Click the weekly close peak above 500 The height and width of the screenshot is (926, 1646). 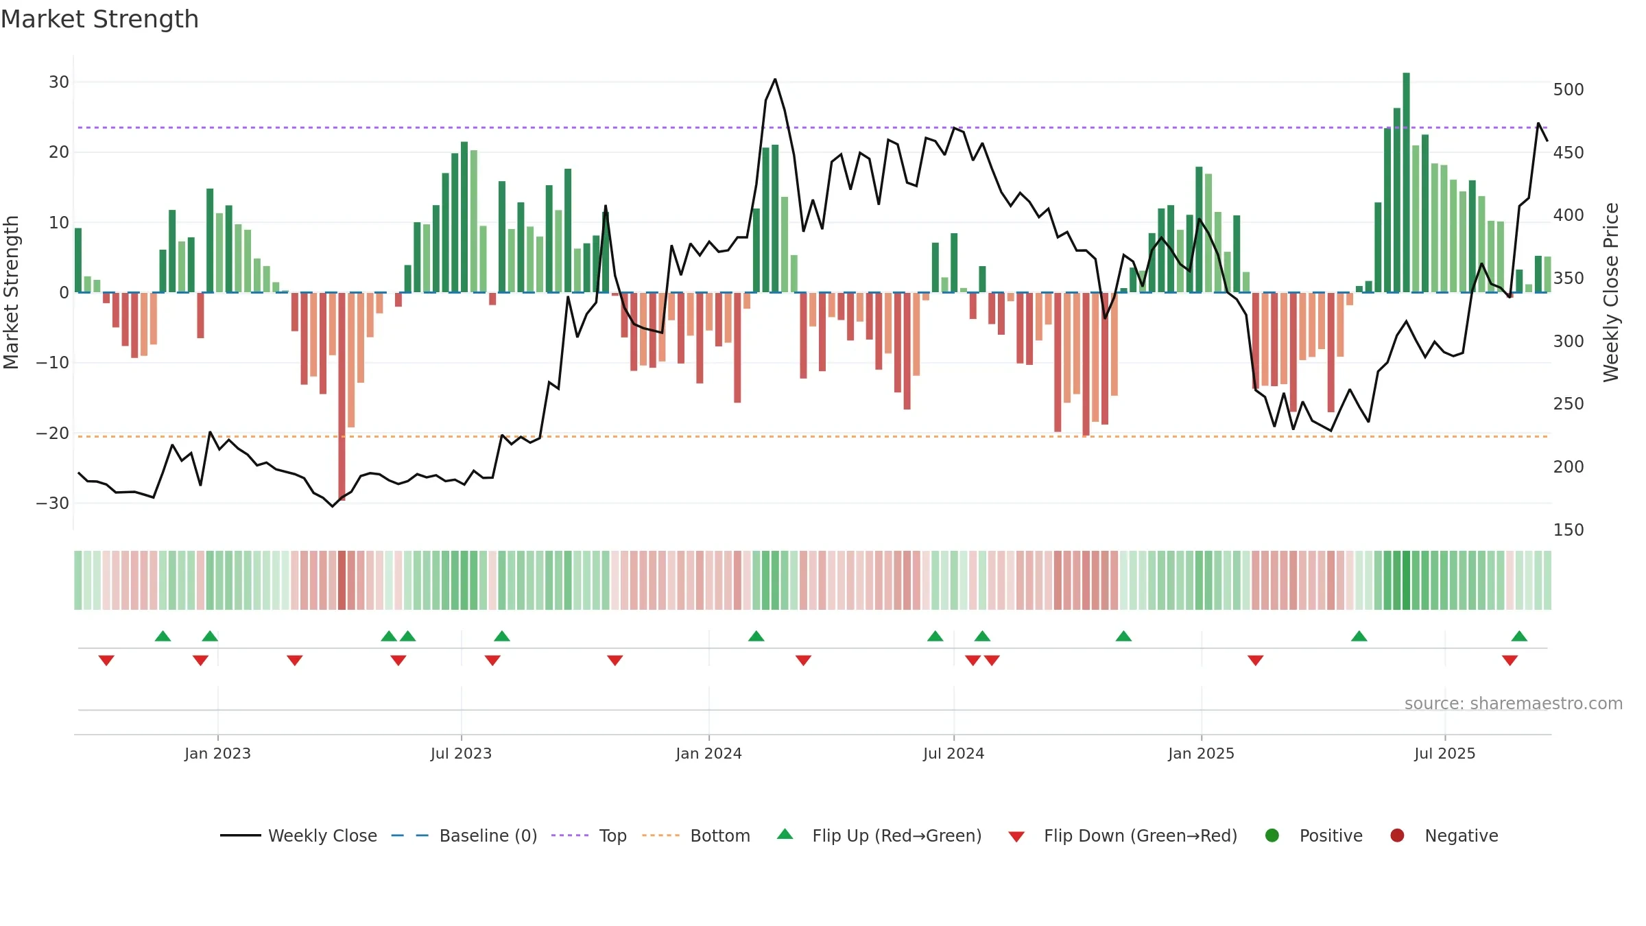775,80
